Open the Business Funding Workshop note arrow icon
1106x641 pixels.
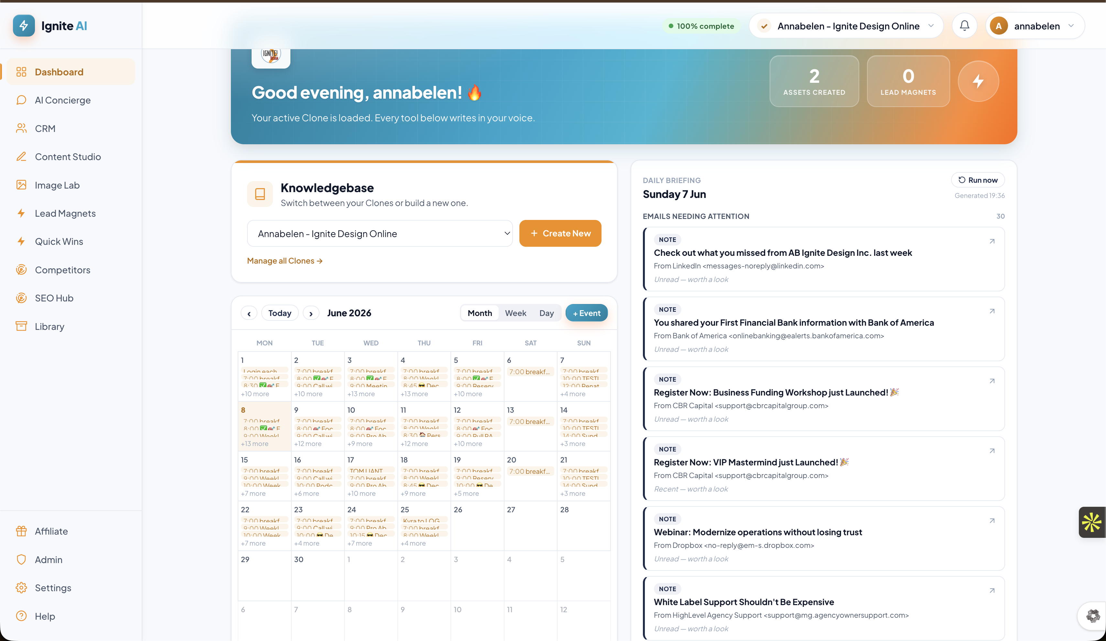point(992,381)
